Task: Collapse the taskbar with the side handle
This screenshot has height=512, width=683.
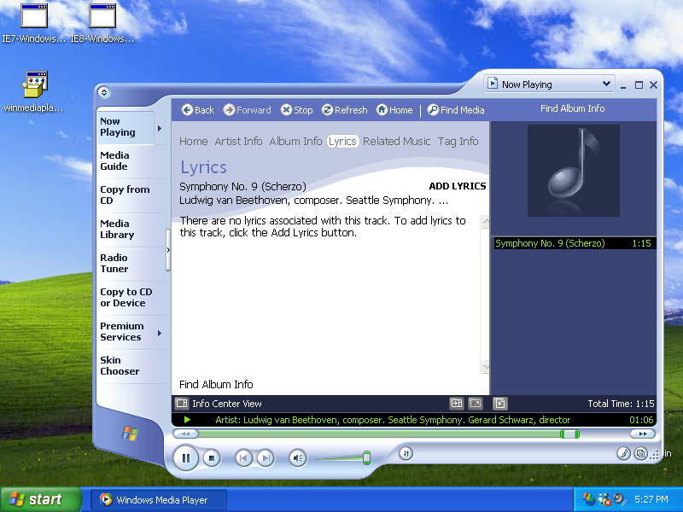Action: (x=168, y=250)
